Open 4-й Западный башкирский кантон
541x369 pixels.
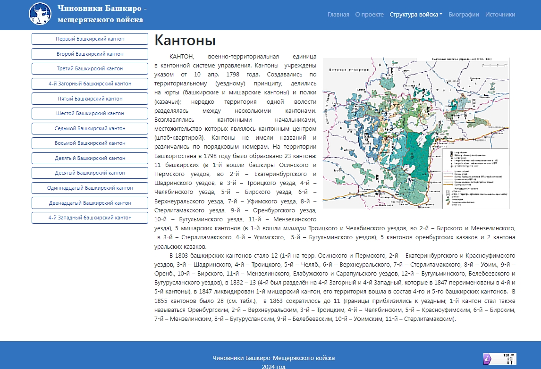90,218
